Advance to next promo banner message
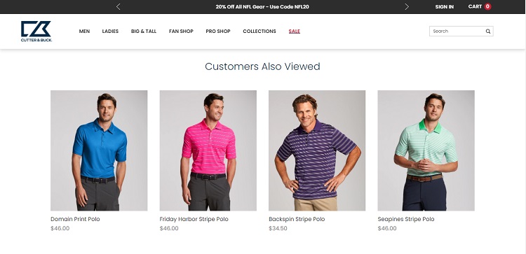Screen dimensions: 526x254 [407, 7]
